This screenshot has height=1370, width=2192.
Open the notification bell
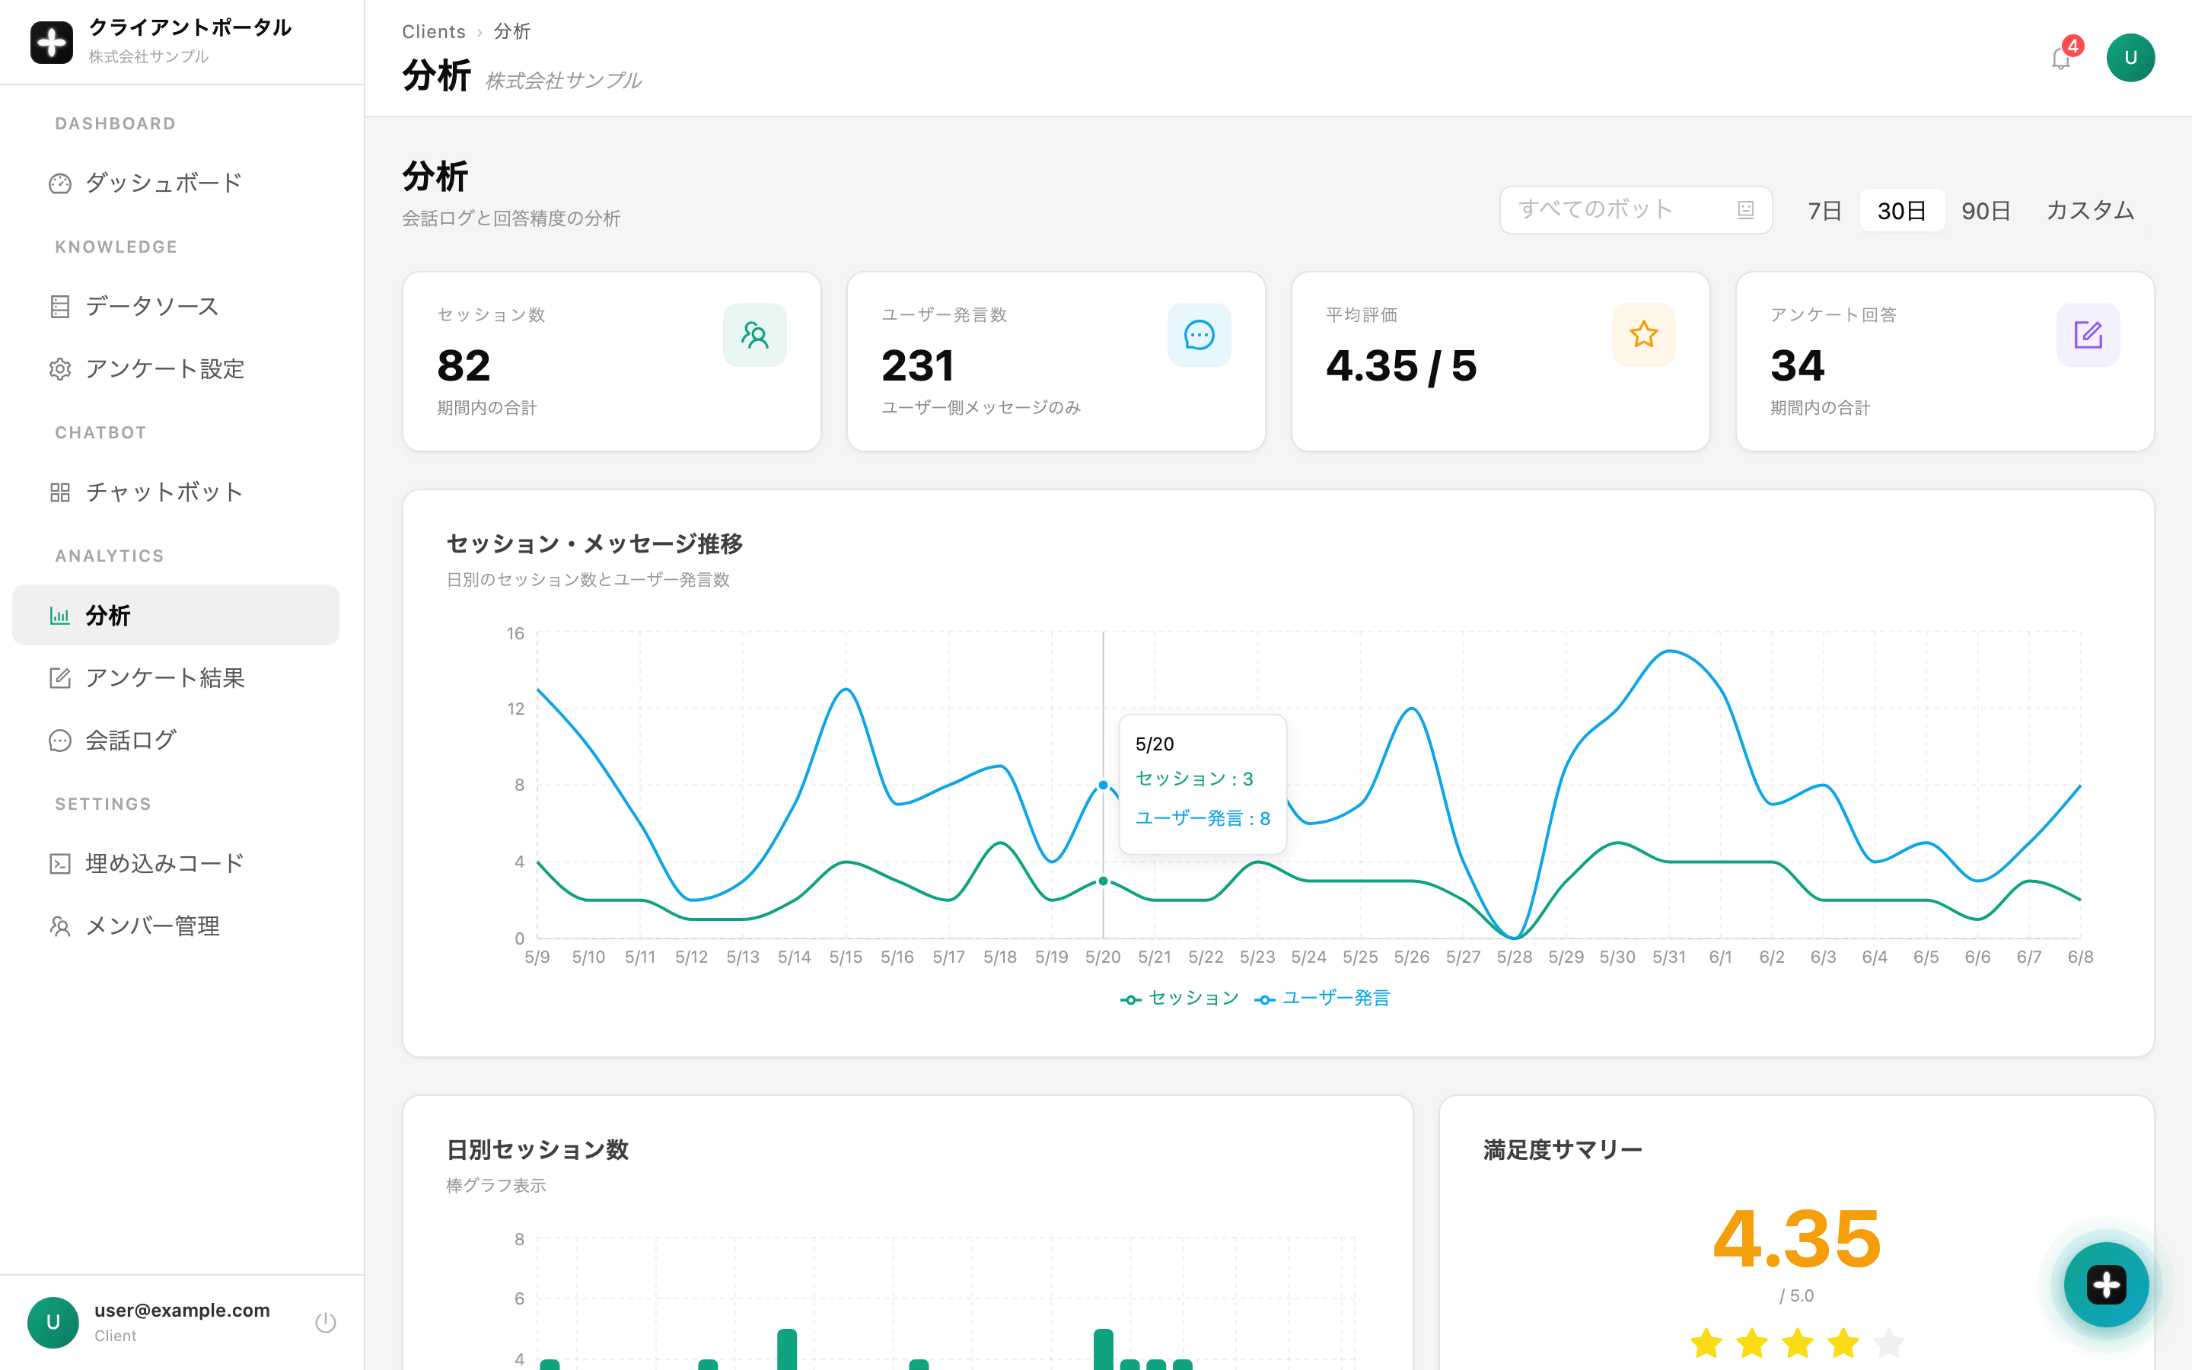2060,59
